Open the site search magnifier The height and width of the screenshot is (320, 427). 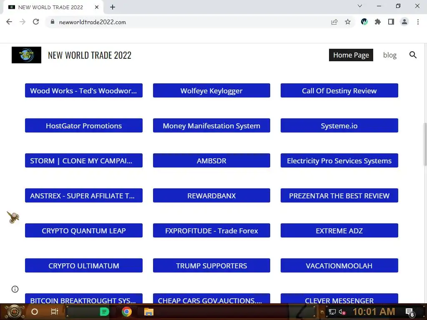click(x=413, y=55)
